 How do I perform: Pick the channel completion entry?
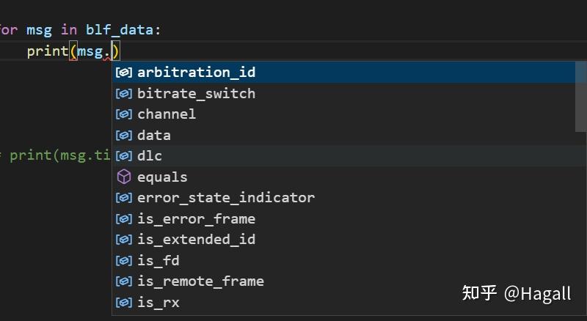click(343, 114)
